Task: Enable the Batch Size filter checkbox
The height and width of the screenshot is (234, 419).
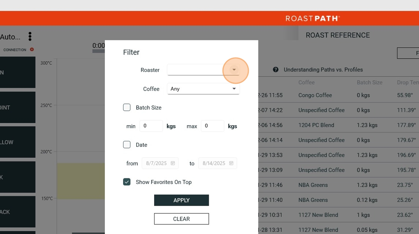Action: 127,107
